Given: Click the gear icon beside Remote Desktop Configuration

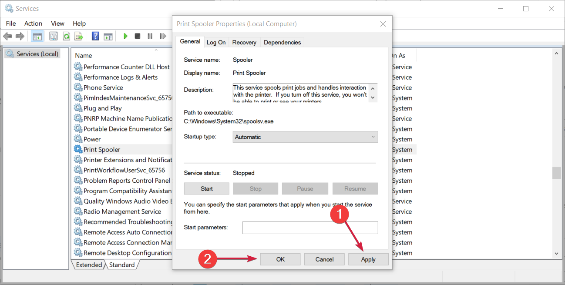Looking at the screenshot, I should 78,253.
